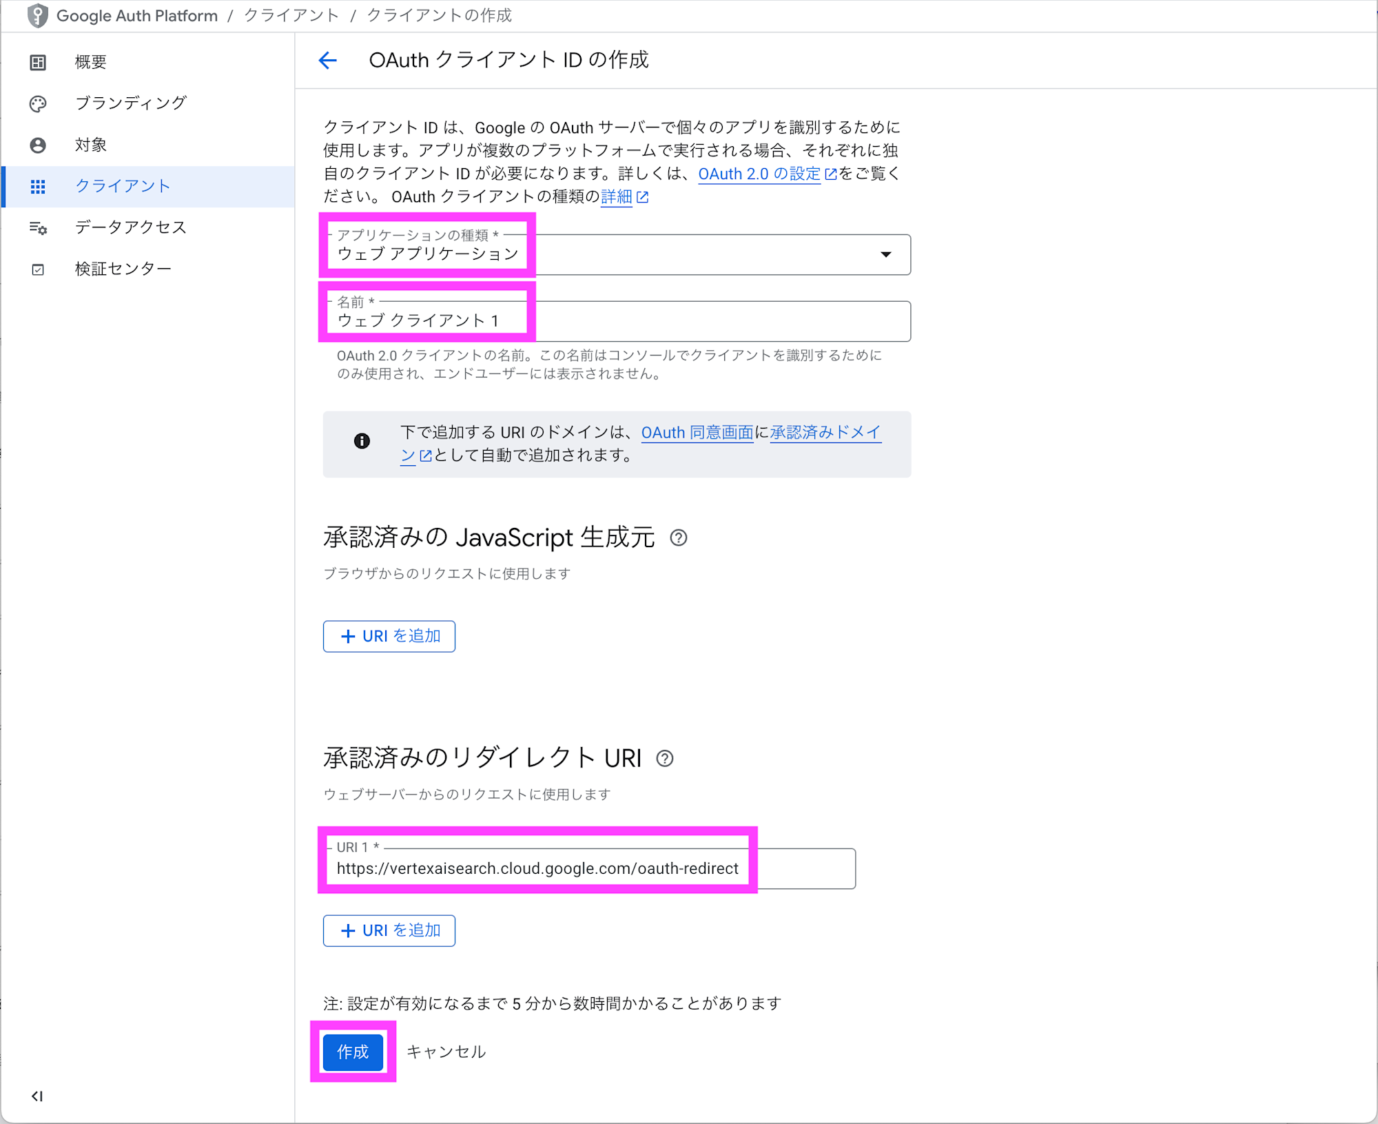Viewport: 1378px width, 1124px height.
Task: Click the Google Auth Platform shield icon
Action: pos(38,16)
